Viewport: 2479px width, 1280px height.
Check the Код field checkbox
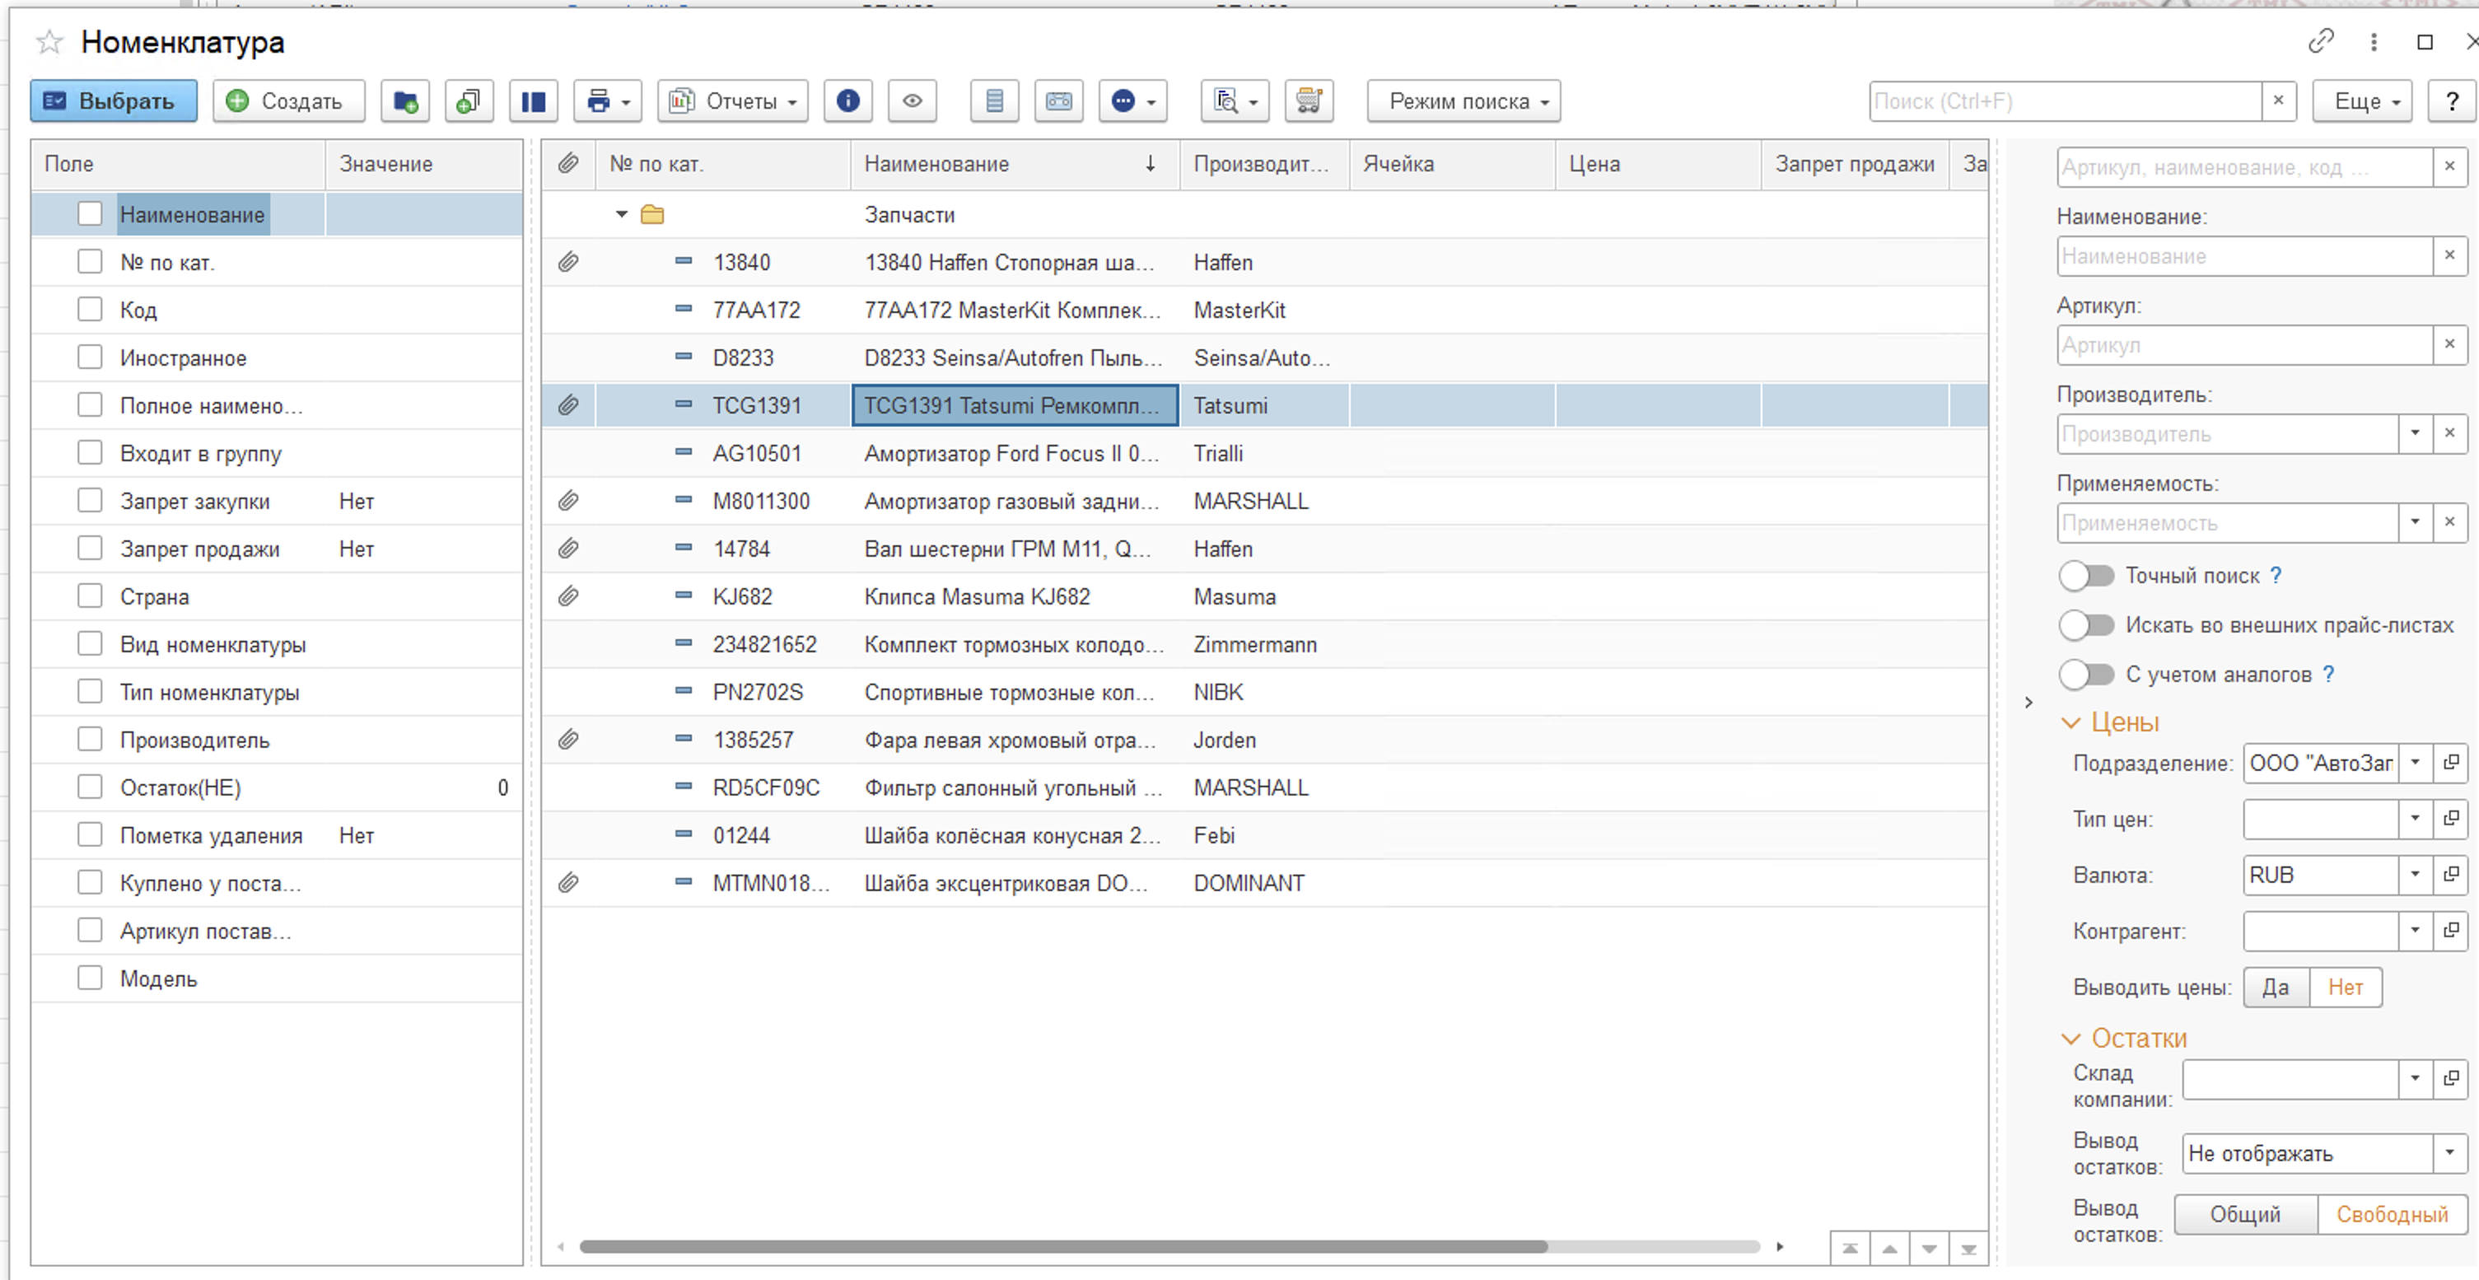point(90,309)
